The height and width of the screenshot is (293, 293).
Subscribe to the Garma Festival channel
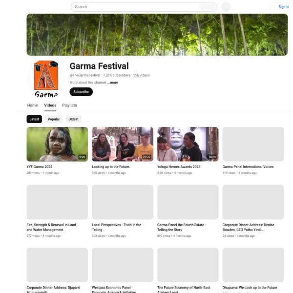click(81, 92)
